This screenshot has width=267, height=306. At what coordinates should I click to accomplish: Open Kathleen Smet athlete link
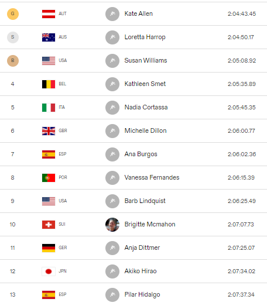pyautogui.click(x=145, y=84)
